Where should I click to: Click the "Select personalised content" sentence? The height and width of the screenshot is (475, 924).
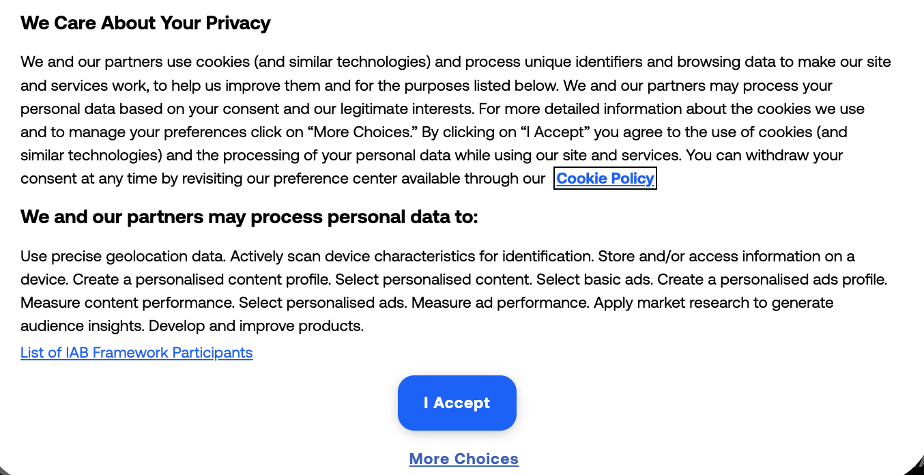tap(433, 280)
